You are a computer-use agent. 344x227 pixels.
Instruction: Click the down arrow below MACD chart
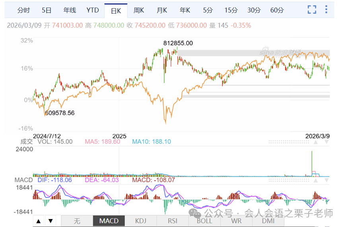click(x=51, y=221)
